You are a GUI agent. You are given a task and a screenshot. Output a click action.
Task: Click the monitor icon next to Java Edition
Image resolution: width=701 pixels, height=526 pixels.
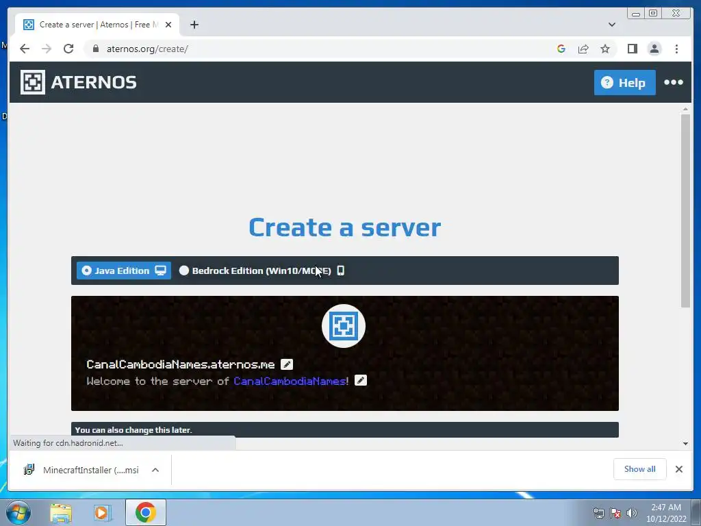coord(160,271)
